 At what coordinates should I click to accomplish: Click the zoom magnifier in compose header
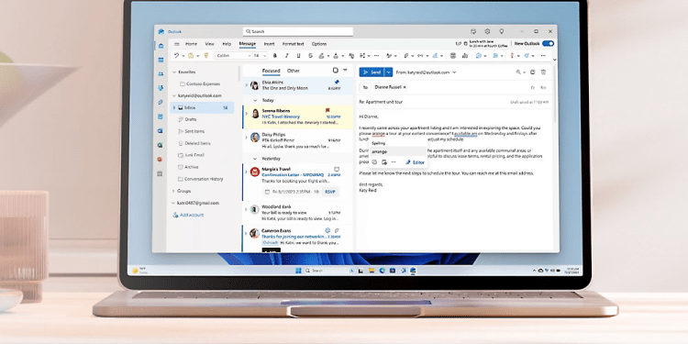pos(518,72)
